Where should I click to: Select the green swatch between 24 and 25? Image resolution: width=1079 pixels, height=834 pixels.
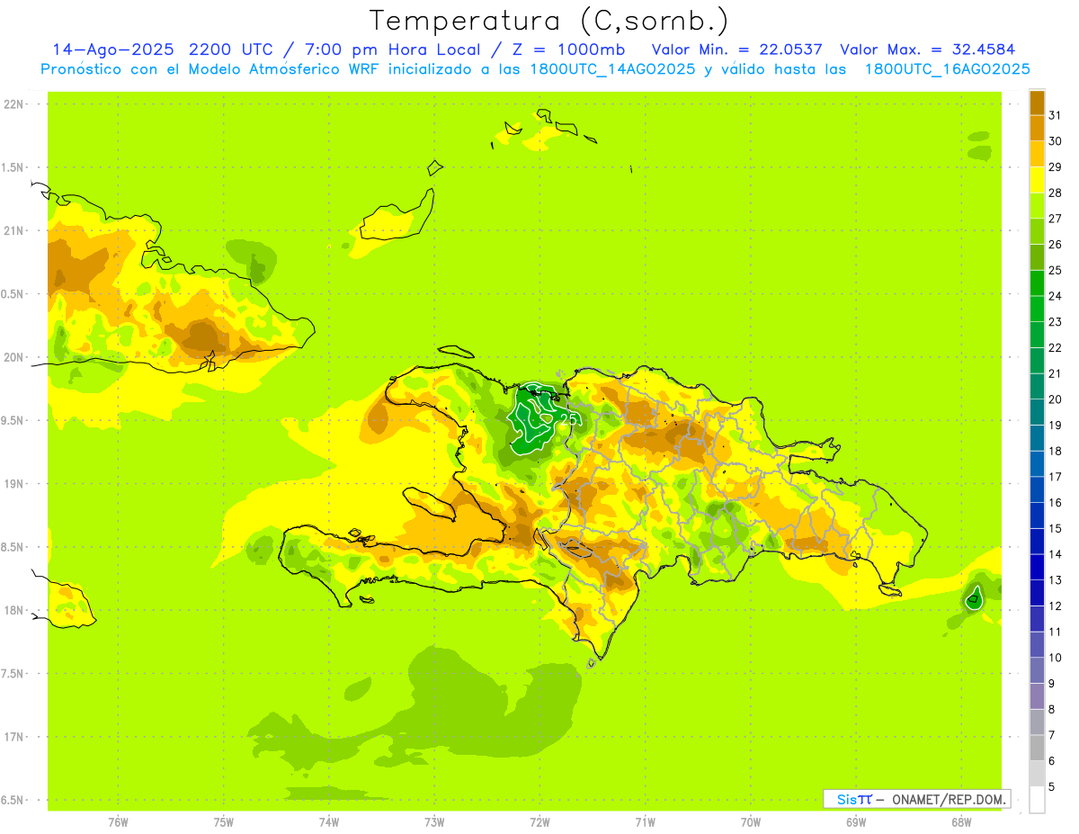[x=1037, y=282]
